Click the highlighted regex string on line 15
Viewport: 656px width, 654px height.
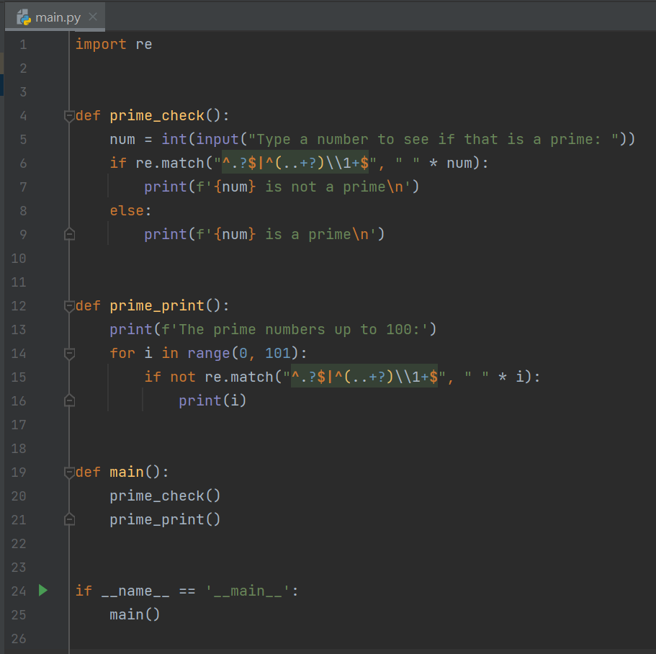point(364,377)
